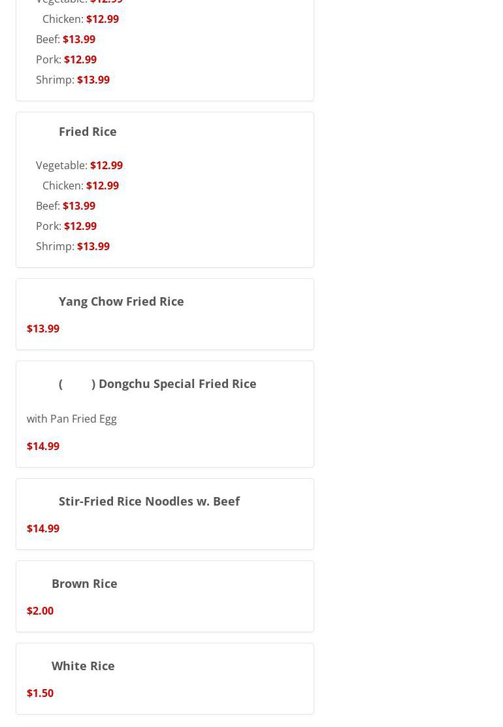
Task: Open Yang Chow Fried Rice item
Action: pos(121,301)
